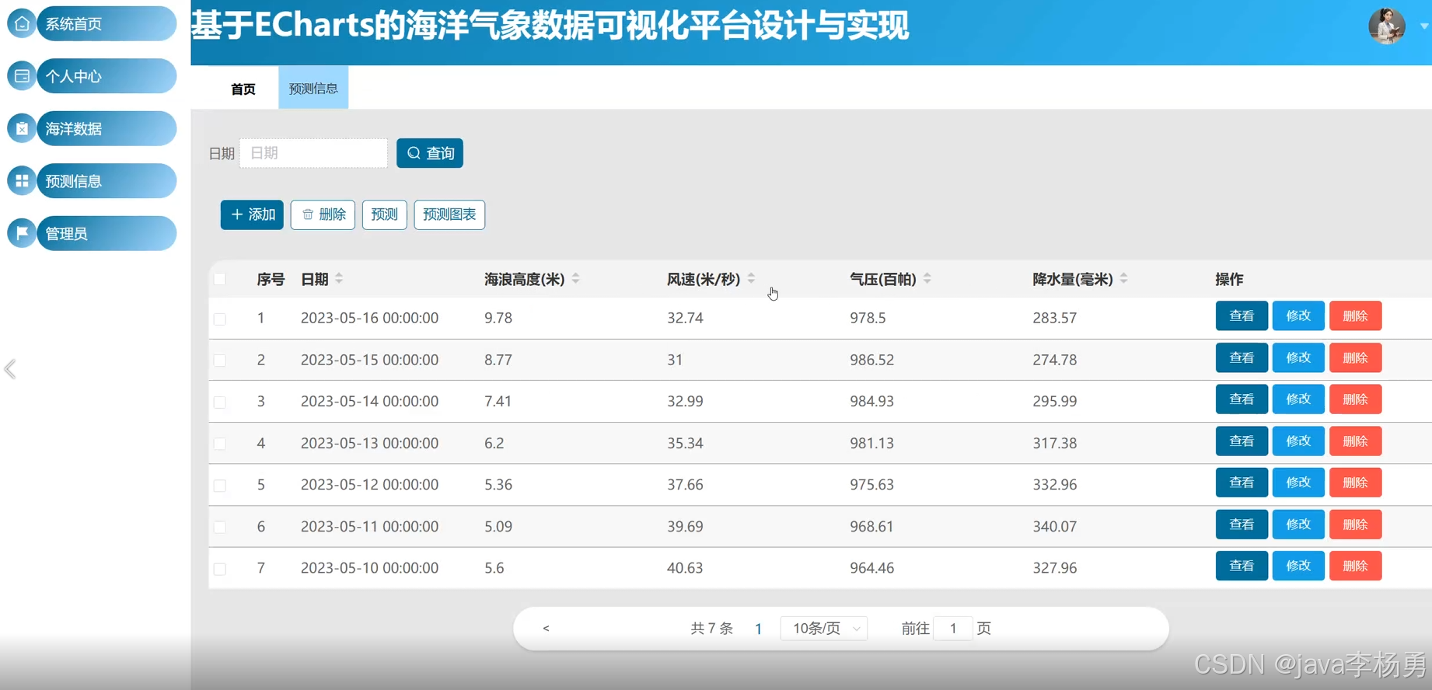Check the box for row 5
Image resolution: width=1432 pixels, height=690 pixels.
point(220,485)
